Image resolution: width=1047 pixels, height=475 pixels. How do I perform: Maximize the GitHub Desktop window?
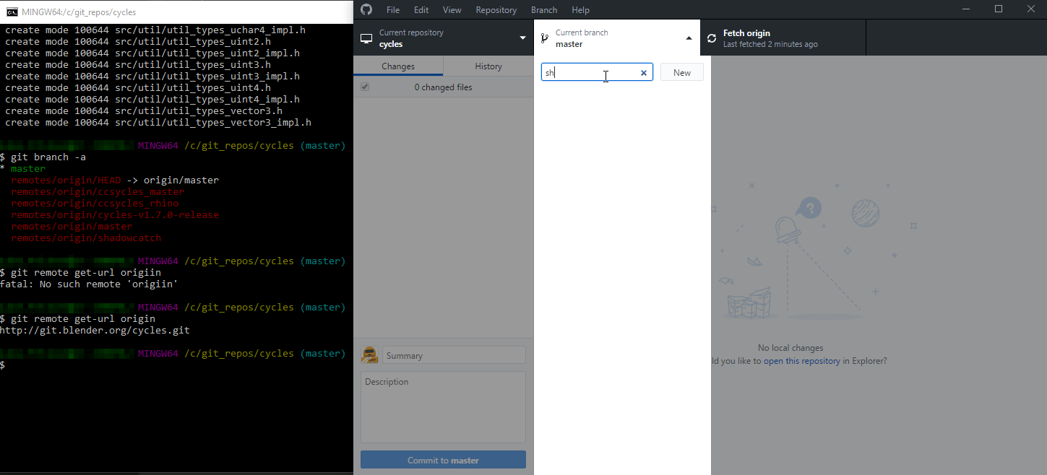(999, 9)
